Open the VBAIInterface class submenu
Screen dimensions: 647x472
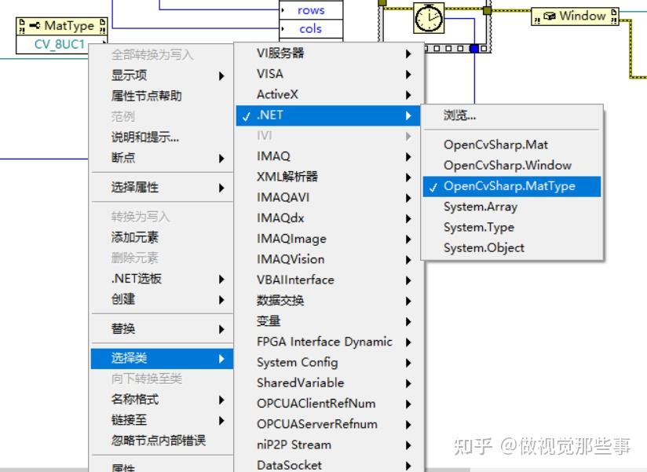coord(329,280)
